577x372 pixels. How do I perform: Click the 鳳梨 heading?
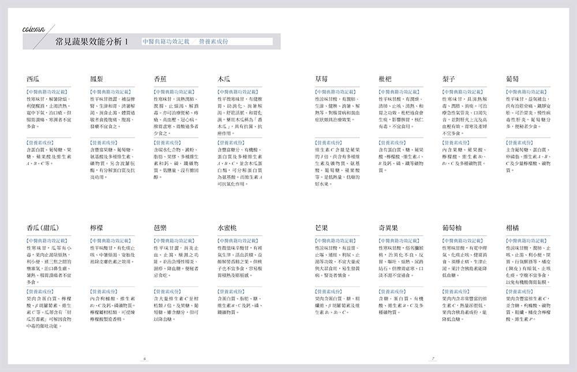tap(96, 79)
